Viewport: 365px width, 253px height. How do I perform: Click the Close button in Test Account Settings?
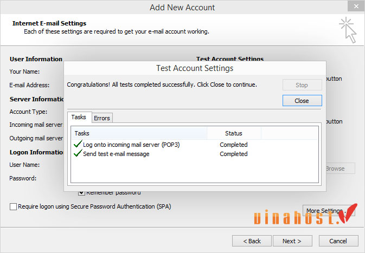tap(302, 100)
